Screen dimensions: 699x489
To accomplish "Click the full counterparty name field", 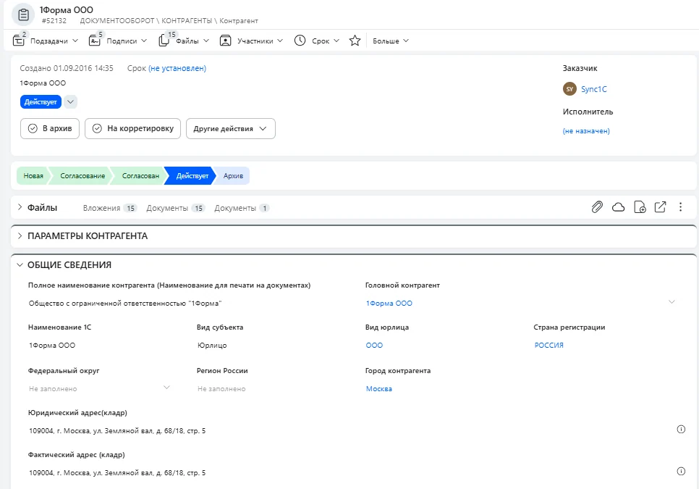I will point(125,304).
